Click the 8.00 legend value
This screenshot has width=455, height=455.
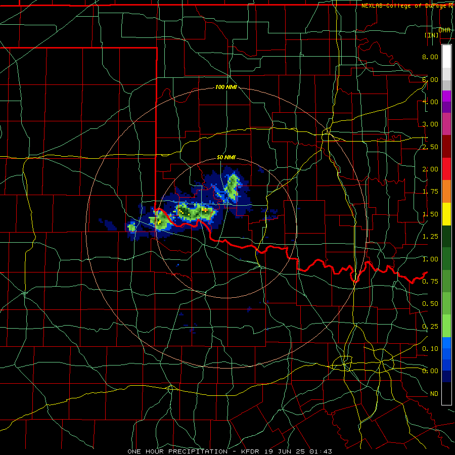click(x=430, y=57)
